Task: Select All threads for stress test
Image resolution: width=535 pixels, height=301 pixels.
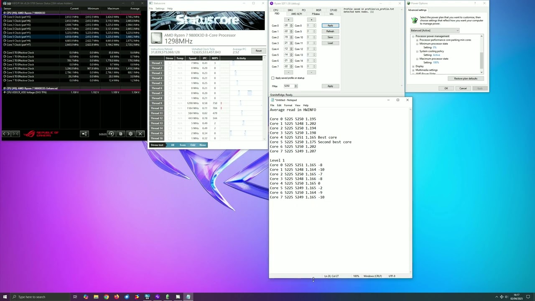Action: click(172, 145)
